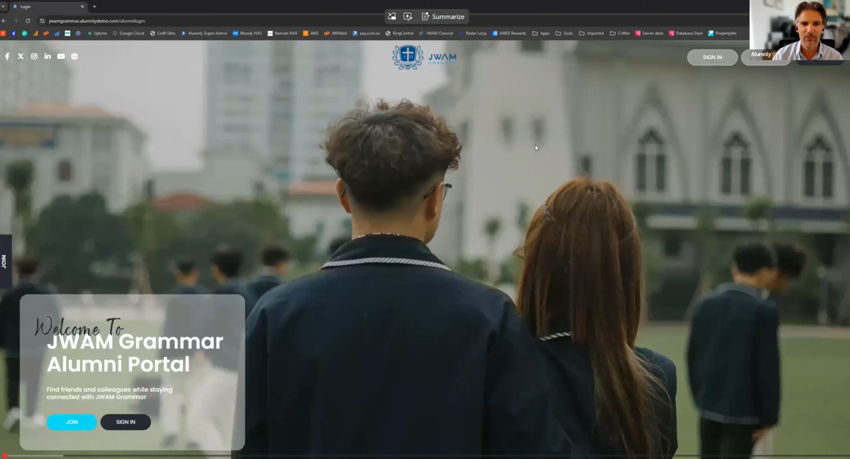The image size is (850, 459).
Task: Click the presenter webcam thumbnail
Action: point(799,31)
